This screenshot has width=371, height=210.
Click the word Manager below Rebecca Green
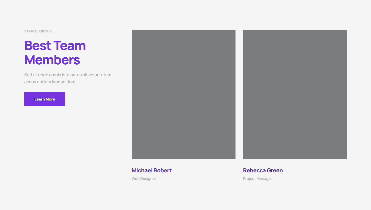[264, 179]
